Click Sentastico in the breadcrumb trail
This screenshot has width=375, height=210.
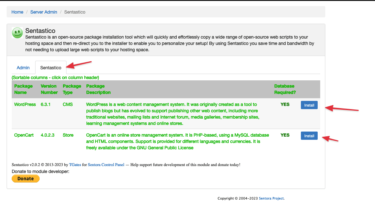click(75, 12)
